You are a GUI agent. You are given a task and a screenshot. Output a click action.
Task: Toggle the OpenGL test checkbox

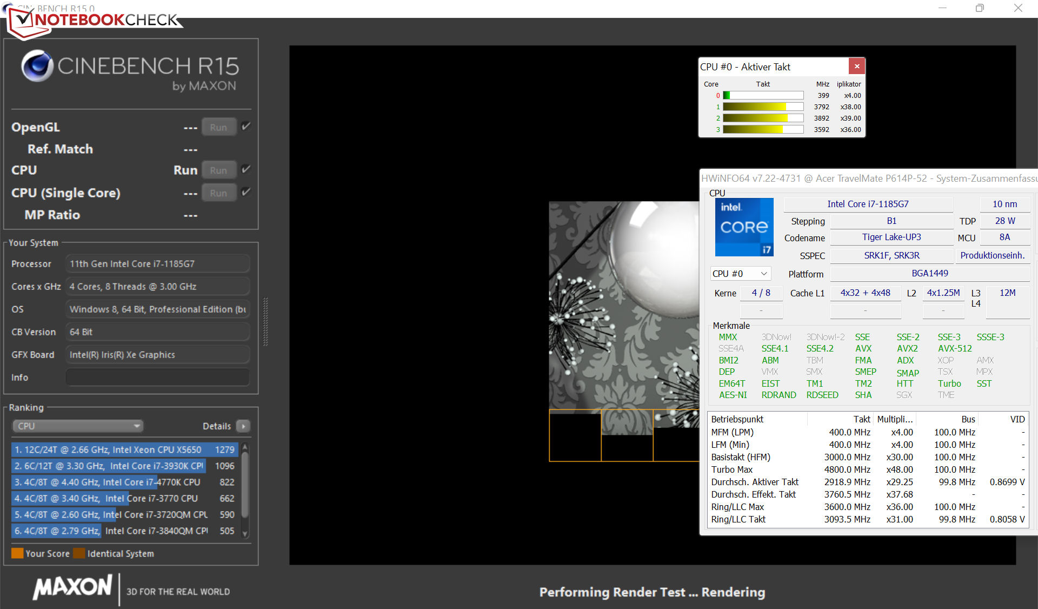[246, 127]
